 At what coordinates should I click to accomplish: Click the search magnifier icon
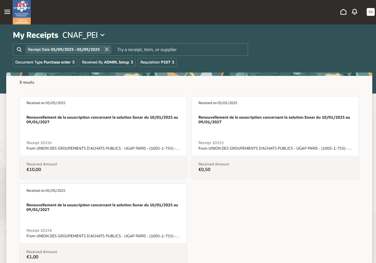[x=19, y=50]
